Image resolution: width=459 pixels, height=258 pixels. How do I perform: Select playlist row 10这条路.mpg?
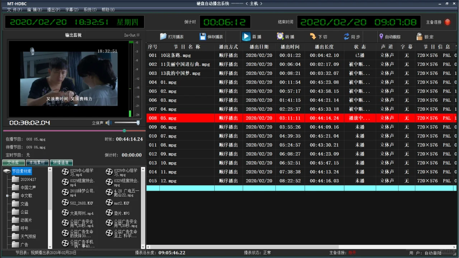click(302, 56)
